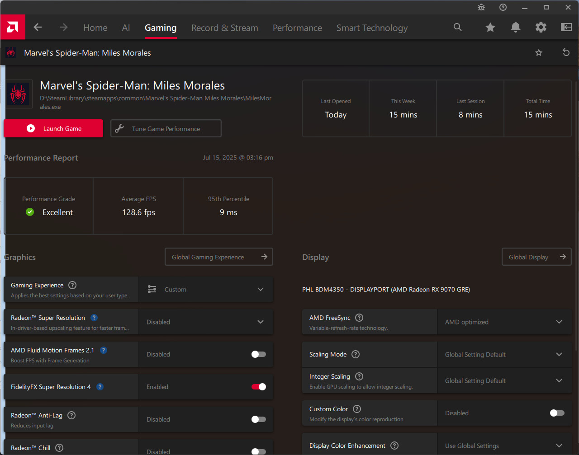Image resolution: width=579 pixels, height=455 pixels.
Task: Maximize the AMD Software window
Action: click(546, 7)
